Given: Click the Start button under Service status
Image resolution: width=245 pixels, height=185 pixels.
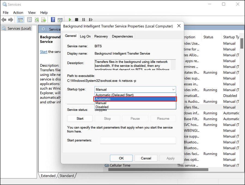Looking at the screenshot, I should pos(80,118).
